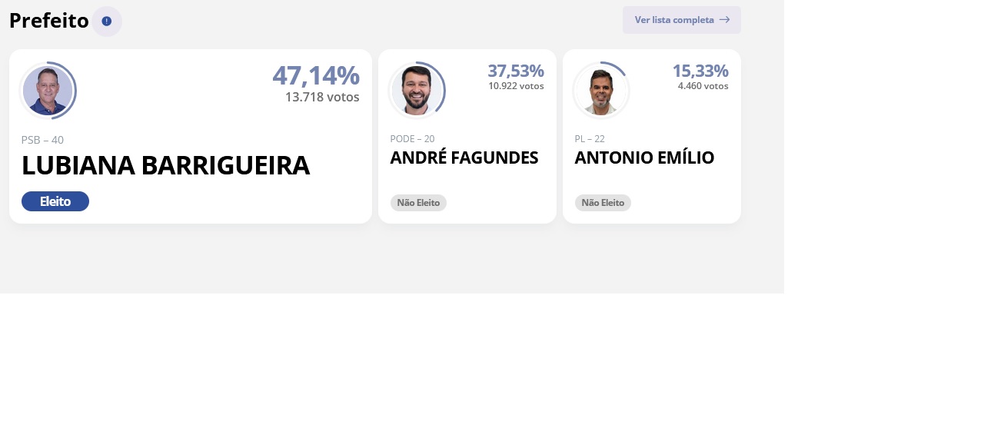Select the LUBIANA BARRIGUEIRA name

[165, 166]
